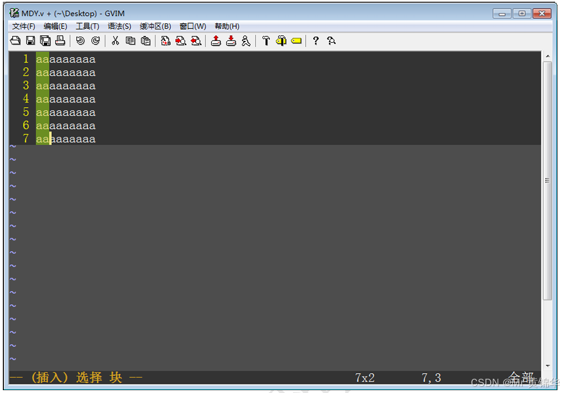Open the 编辑(E) menu

[x=55, y=26]
